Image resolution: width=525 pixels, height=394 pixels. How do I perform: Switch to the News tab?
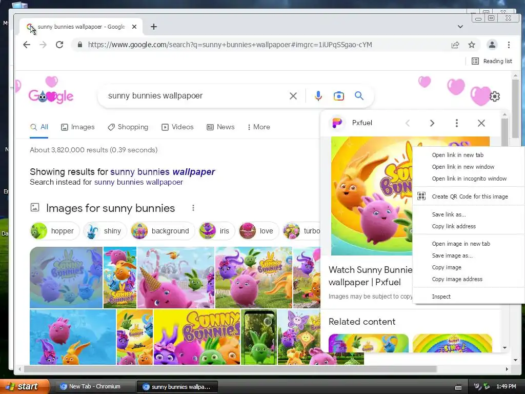pyautogui.click(x=220, y=127)
